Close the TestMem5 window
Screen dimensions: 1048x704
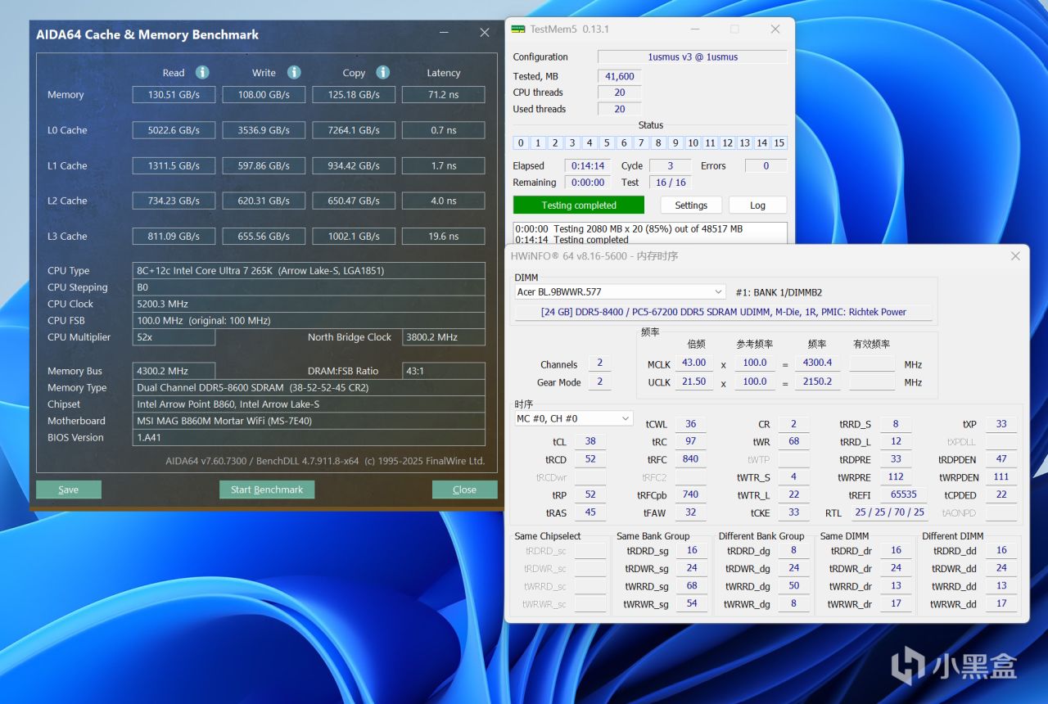pyautogui.click(x=775, y=29)
